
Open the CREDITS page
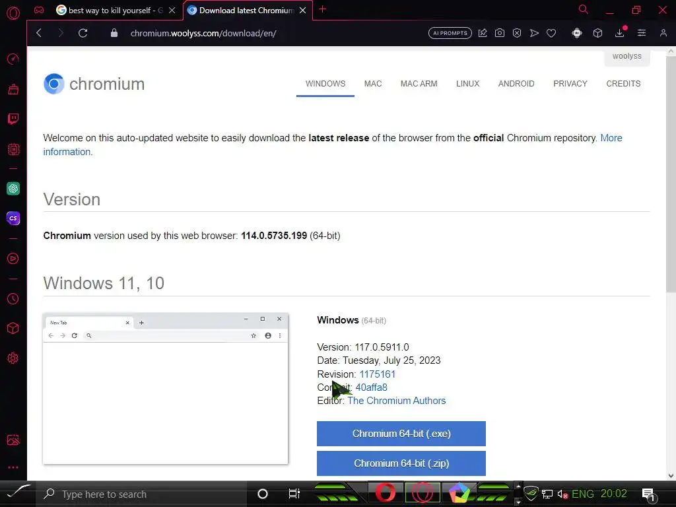(623, 84)
